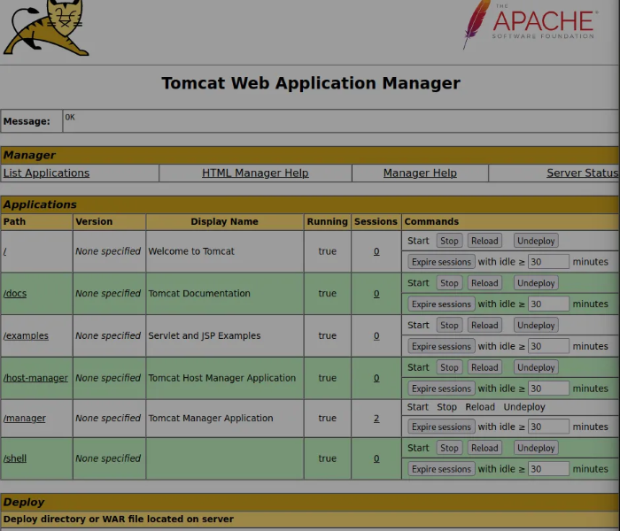Image resolution: width=620 pixels, height=531 pixels.
Task: Click the Tomcat cat logo
Action: click(46, 27)
